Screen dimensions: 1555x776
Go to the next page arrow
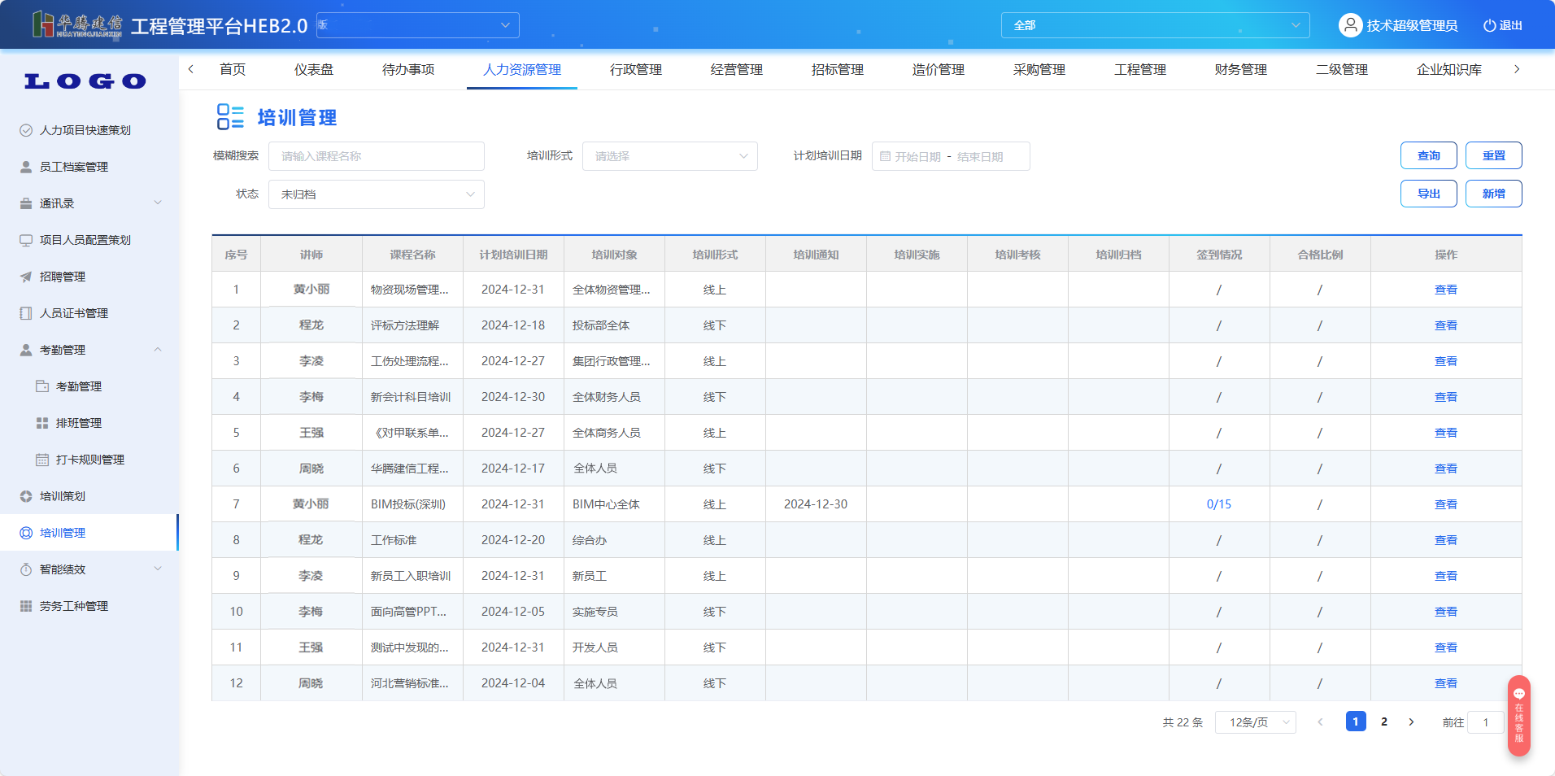click(x=1411, y=722)
